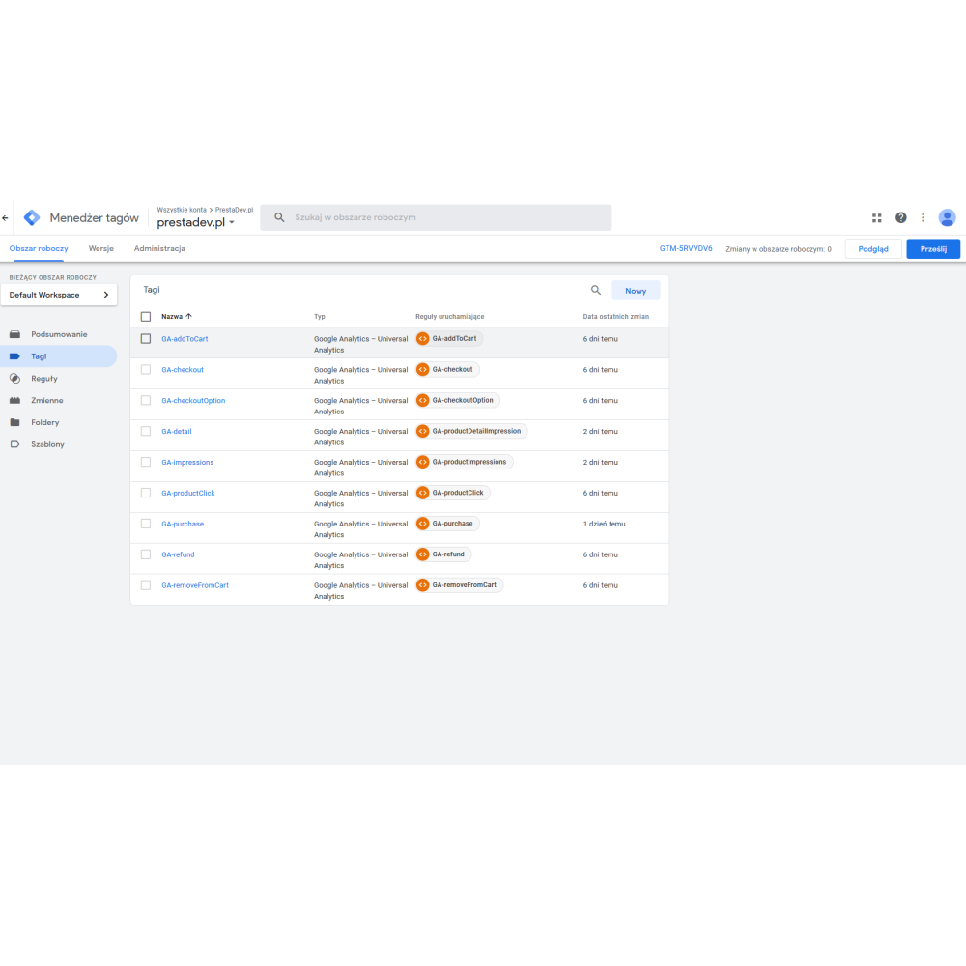This screenshot has height=966, width=966.
Task: Open the GA-addToCart tag link
Action: (185, 339)
